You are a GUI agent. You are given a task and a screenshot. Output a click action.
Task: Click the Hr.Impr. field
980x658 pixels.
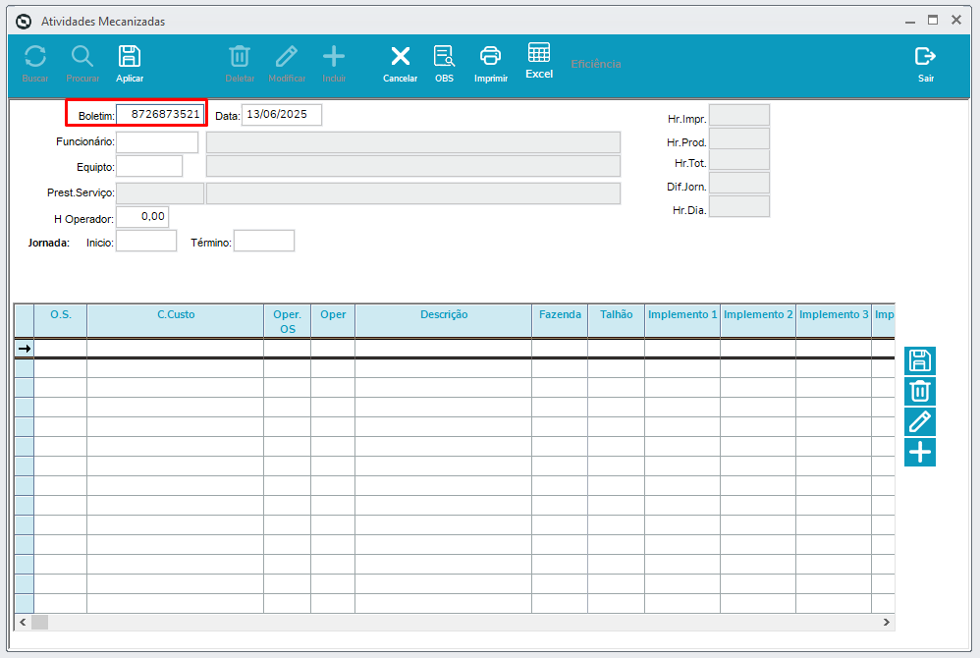point(739,116)
